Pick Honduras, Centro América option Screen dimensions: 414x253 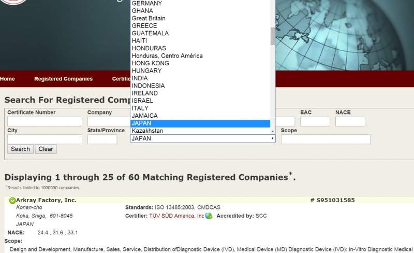pyautogui.click(x=200, y=56)
